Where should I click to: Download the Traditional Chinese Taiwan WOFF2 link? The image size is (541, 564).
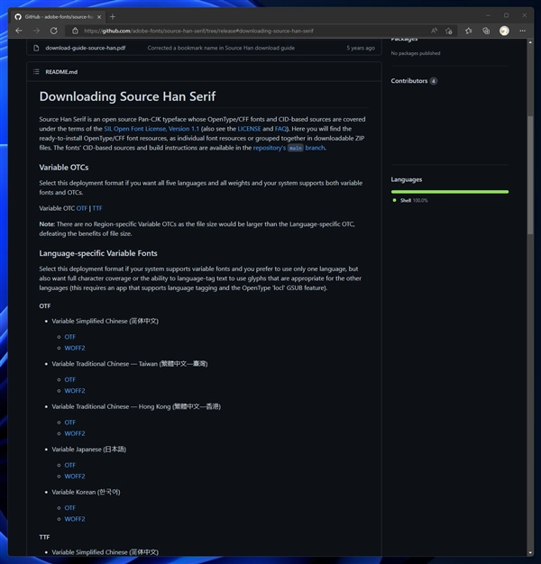tap(75, 391)
